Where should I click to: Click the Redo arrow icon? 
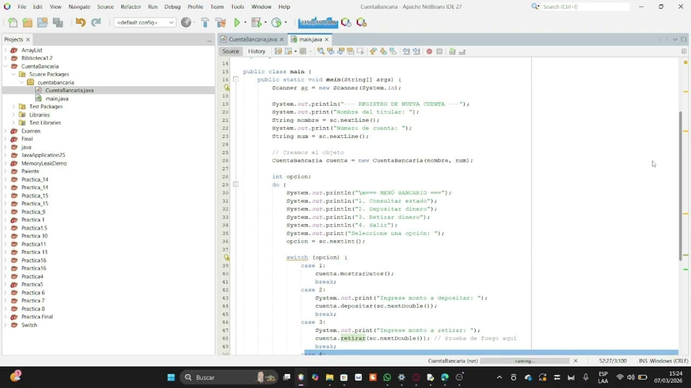pyautogui.click(x=96, y=23)
